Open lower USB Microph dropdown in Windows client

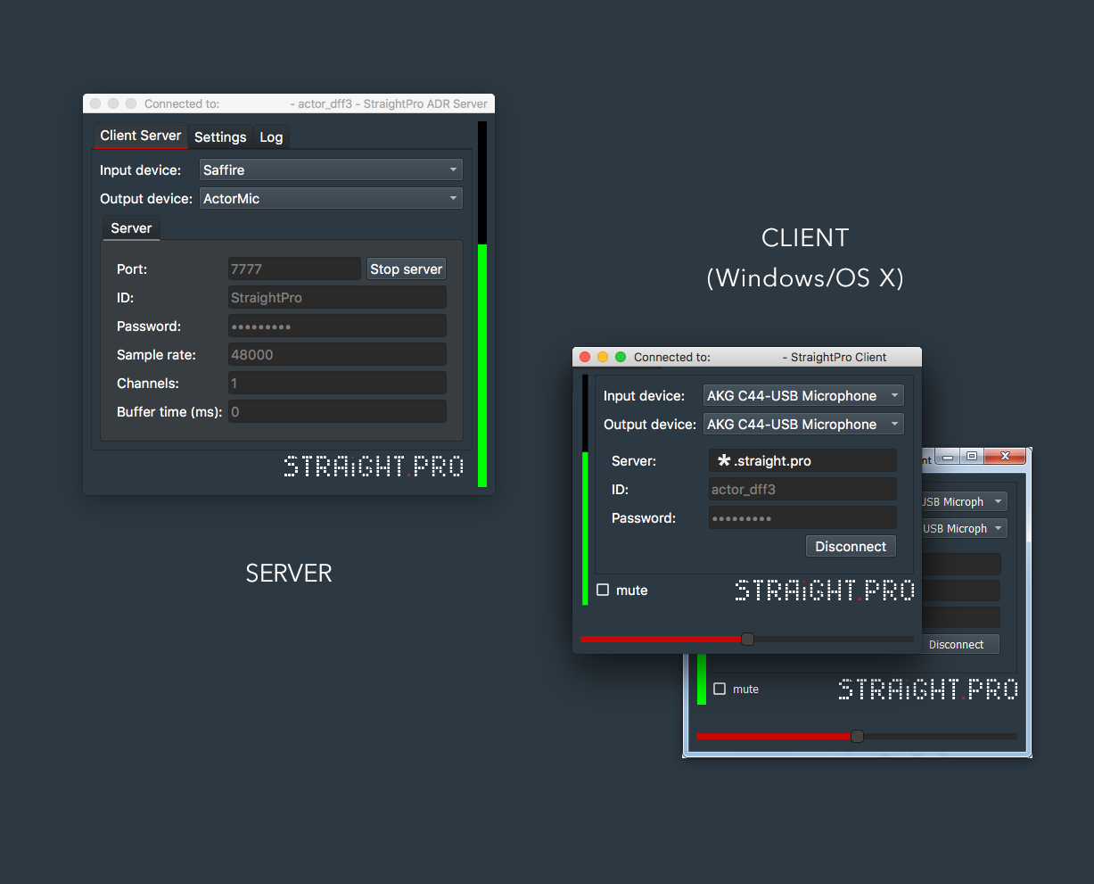click(964, 528)
